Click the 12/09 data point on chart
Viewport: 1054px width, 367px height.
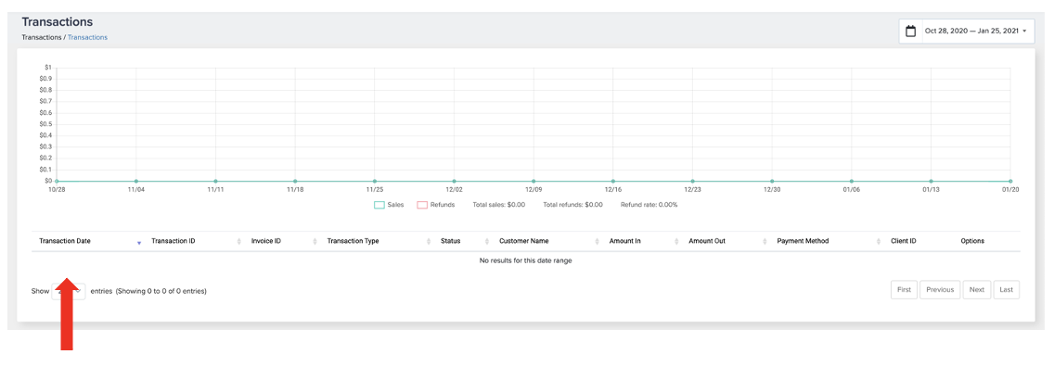click(x=533, y=181)
